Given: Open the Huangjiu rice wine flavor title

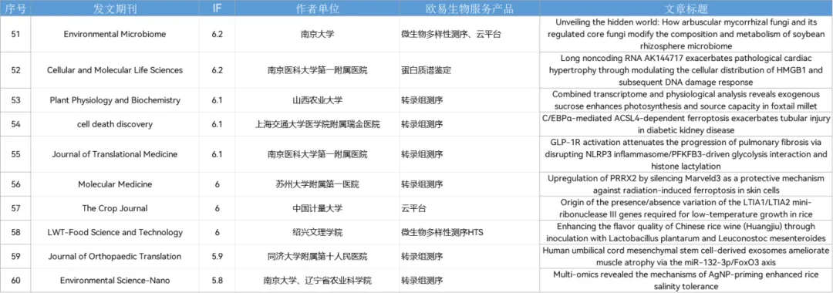Looking at the screenshot, I should 686,233.
